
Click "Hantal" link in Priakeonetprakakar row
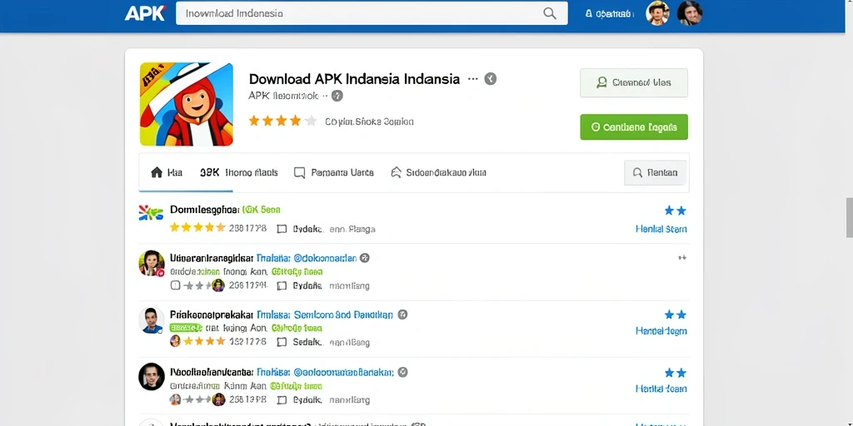point(661,331)
